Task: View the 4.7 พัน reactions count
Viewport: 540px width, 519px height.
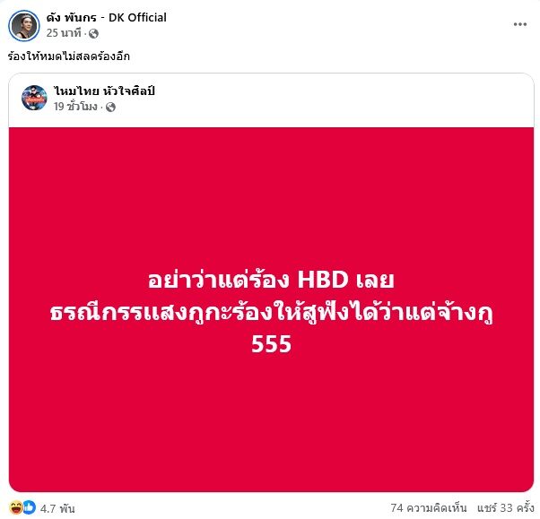Action: (x=57, y=508)
